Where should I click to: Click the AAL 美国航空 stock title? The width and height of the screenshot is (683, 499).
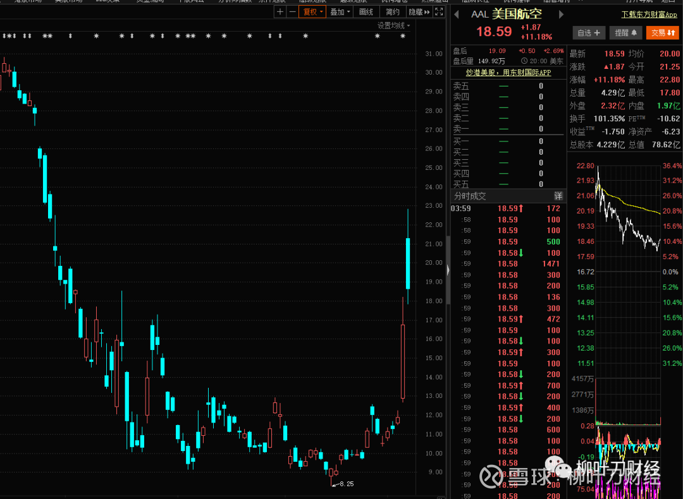tap(507, 14)
